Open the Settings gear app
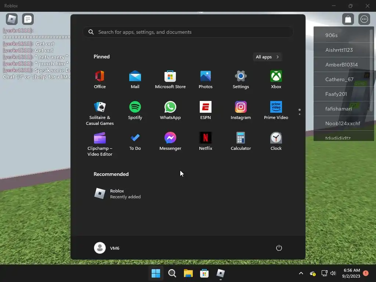The height and width of the screenshot is (282, 376). coord(241,80)
